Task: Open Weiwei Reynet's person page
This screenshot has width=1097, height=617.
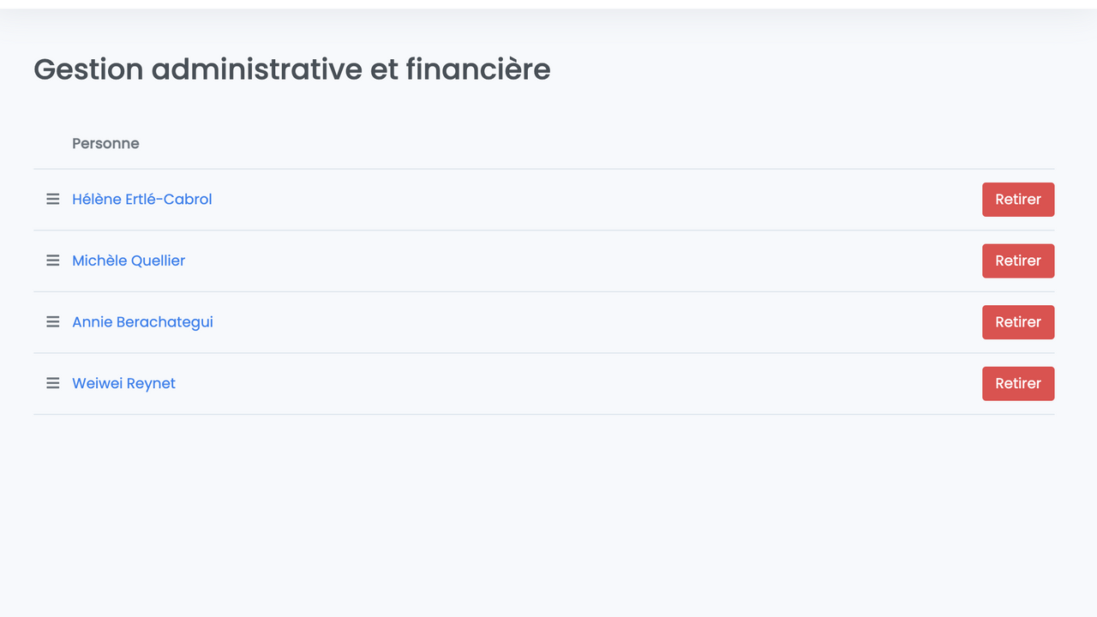Action: click(x=123, y=383)
